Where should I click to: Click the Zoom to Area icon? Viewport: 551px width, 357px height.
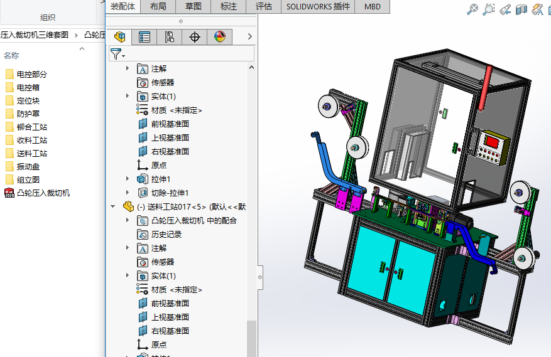[489, 9]
